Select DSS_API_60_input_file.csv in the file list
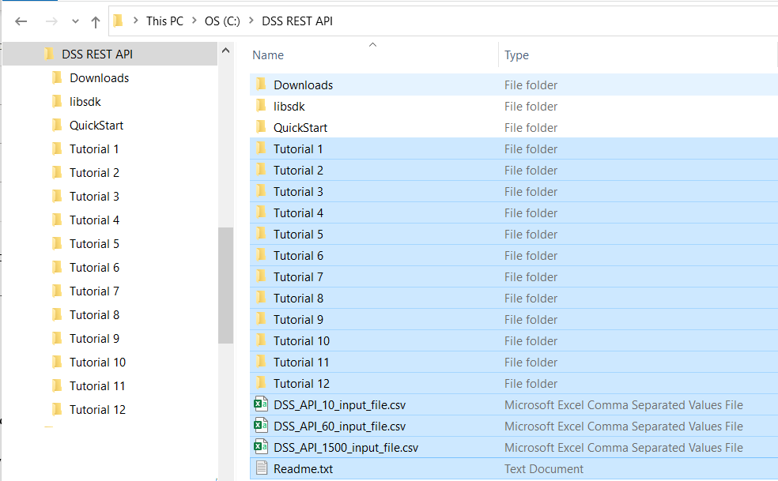The image size is (778, 481). tap(339, 427)
